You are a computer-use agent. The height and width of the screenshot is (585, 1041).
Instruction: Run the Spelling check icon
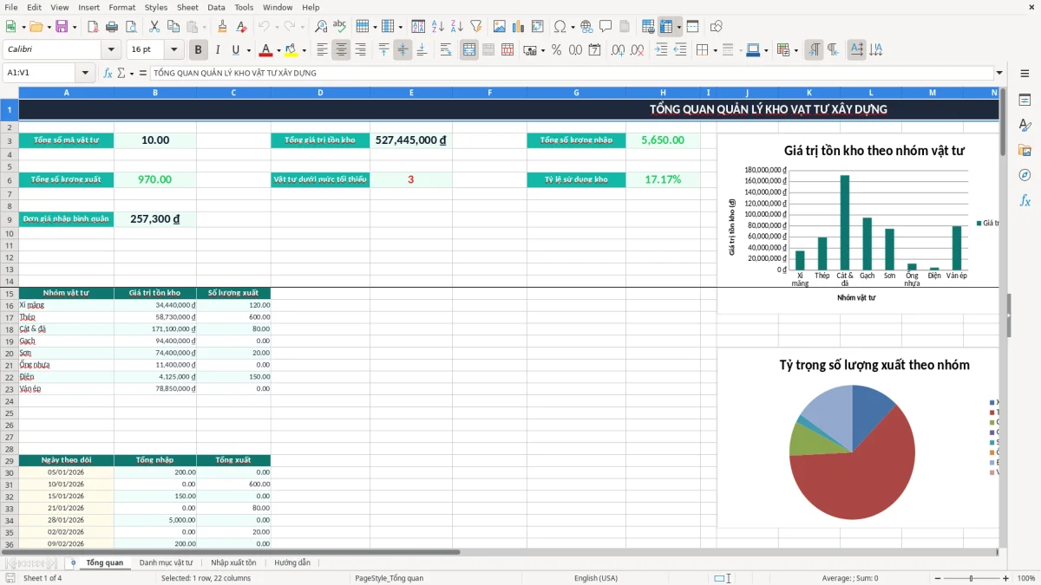tap(340, 27)
